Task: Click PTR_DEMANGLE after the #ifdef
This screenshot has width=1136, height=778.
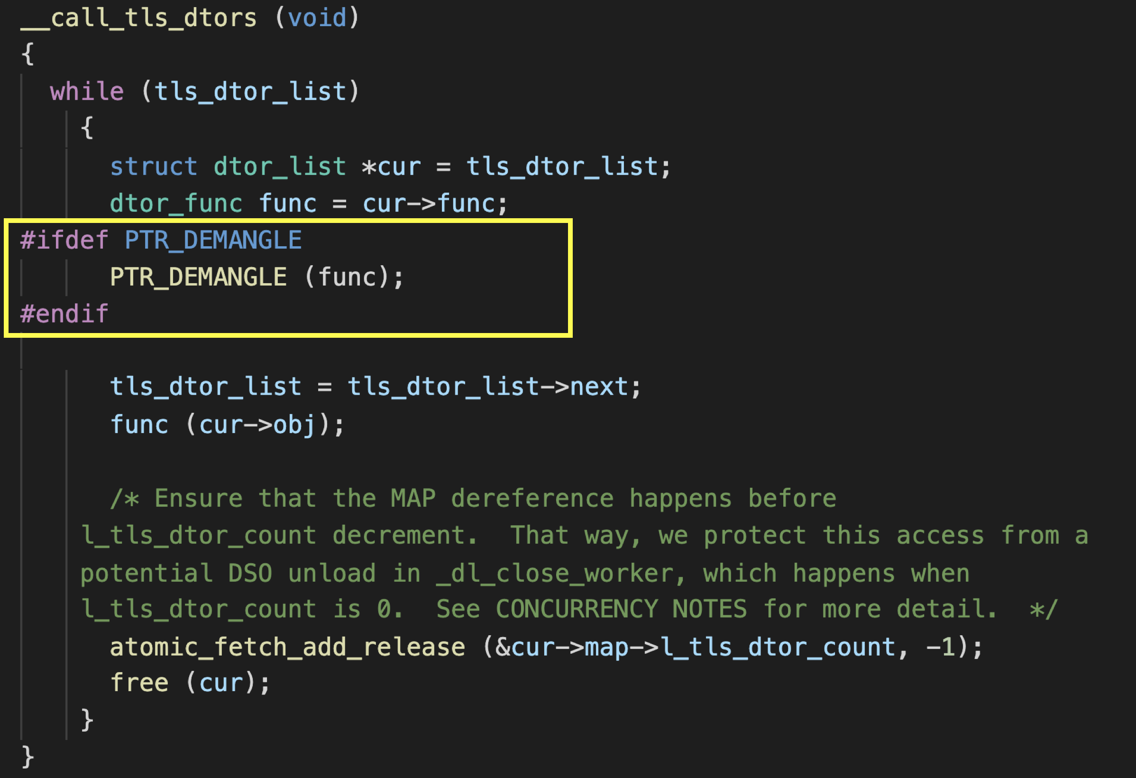Action: pyautogui.click(x=213, y=240)
